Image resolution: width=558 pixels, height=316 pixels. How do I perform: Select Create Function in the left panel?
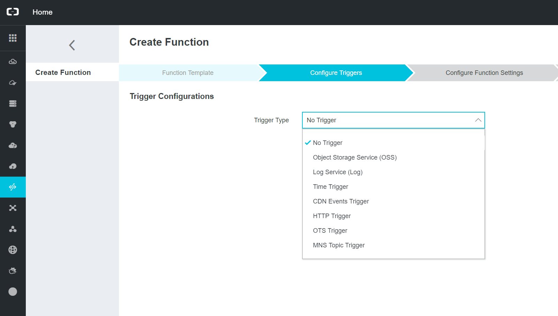point(72,72)
